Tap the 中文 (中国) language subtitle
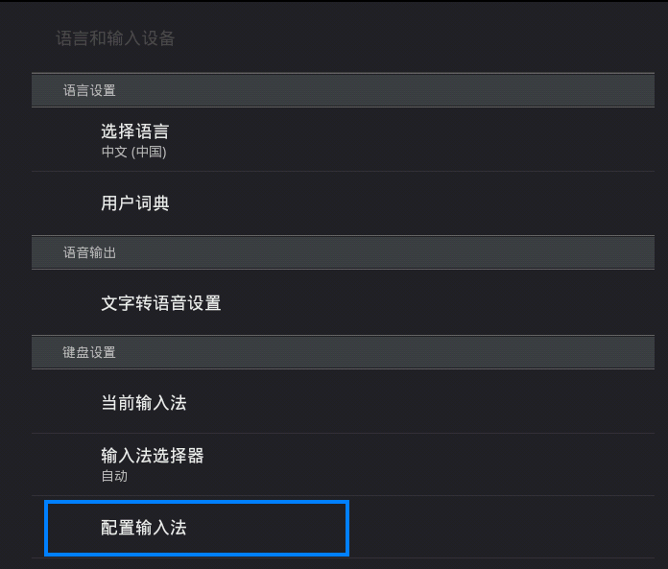 133,152
